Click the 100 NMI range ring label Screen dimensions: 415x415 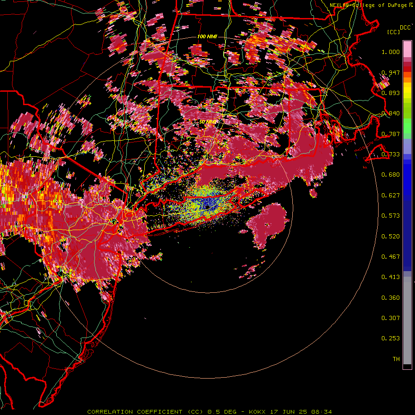[207, 36]
